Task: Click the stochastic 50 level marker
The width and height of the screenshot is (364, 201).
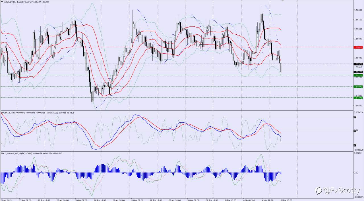Action: tap(355, 131)
